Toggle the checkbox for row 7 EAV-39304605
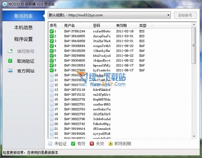Image resolution: width=202 pixels, height=158 pixels. coord(52,60)
